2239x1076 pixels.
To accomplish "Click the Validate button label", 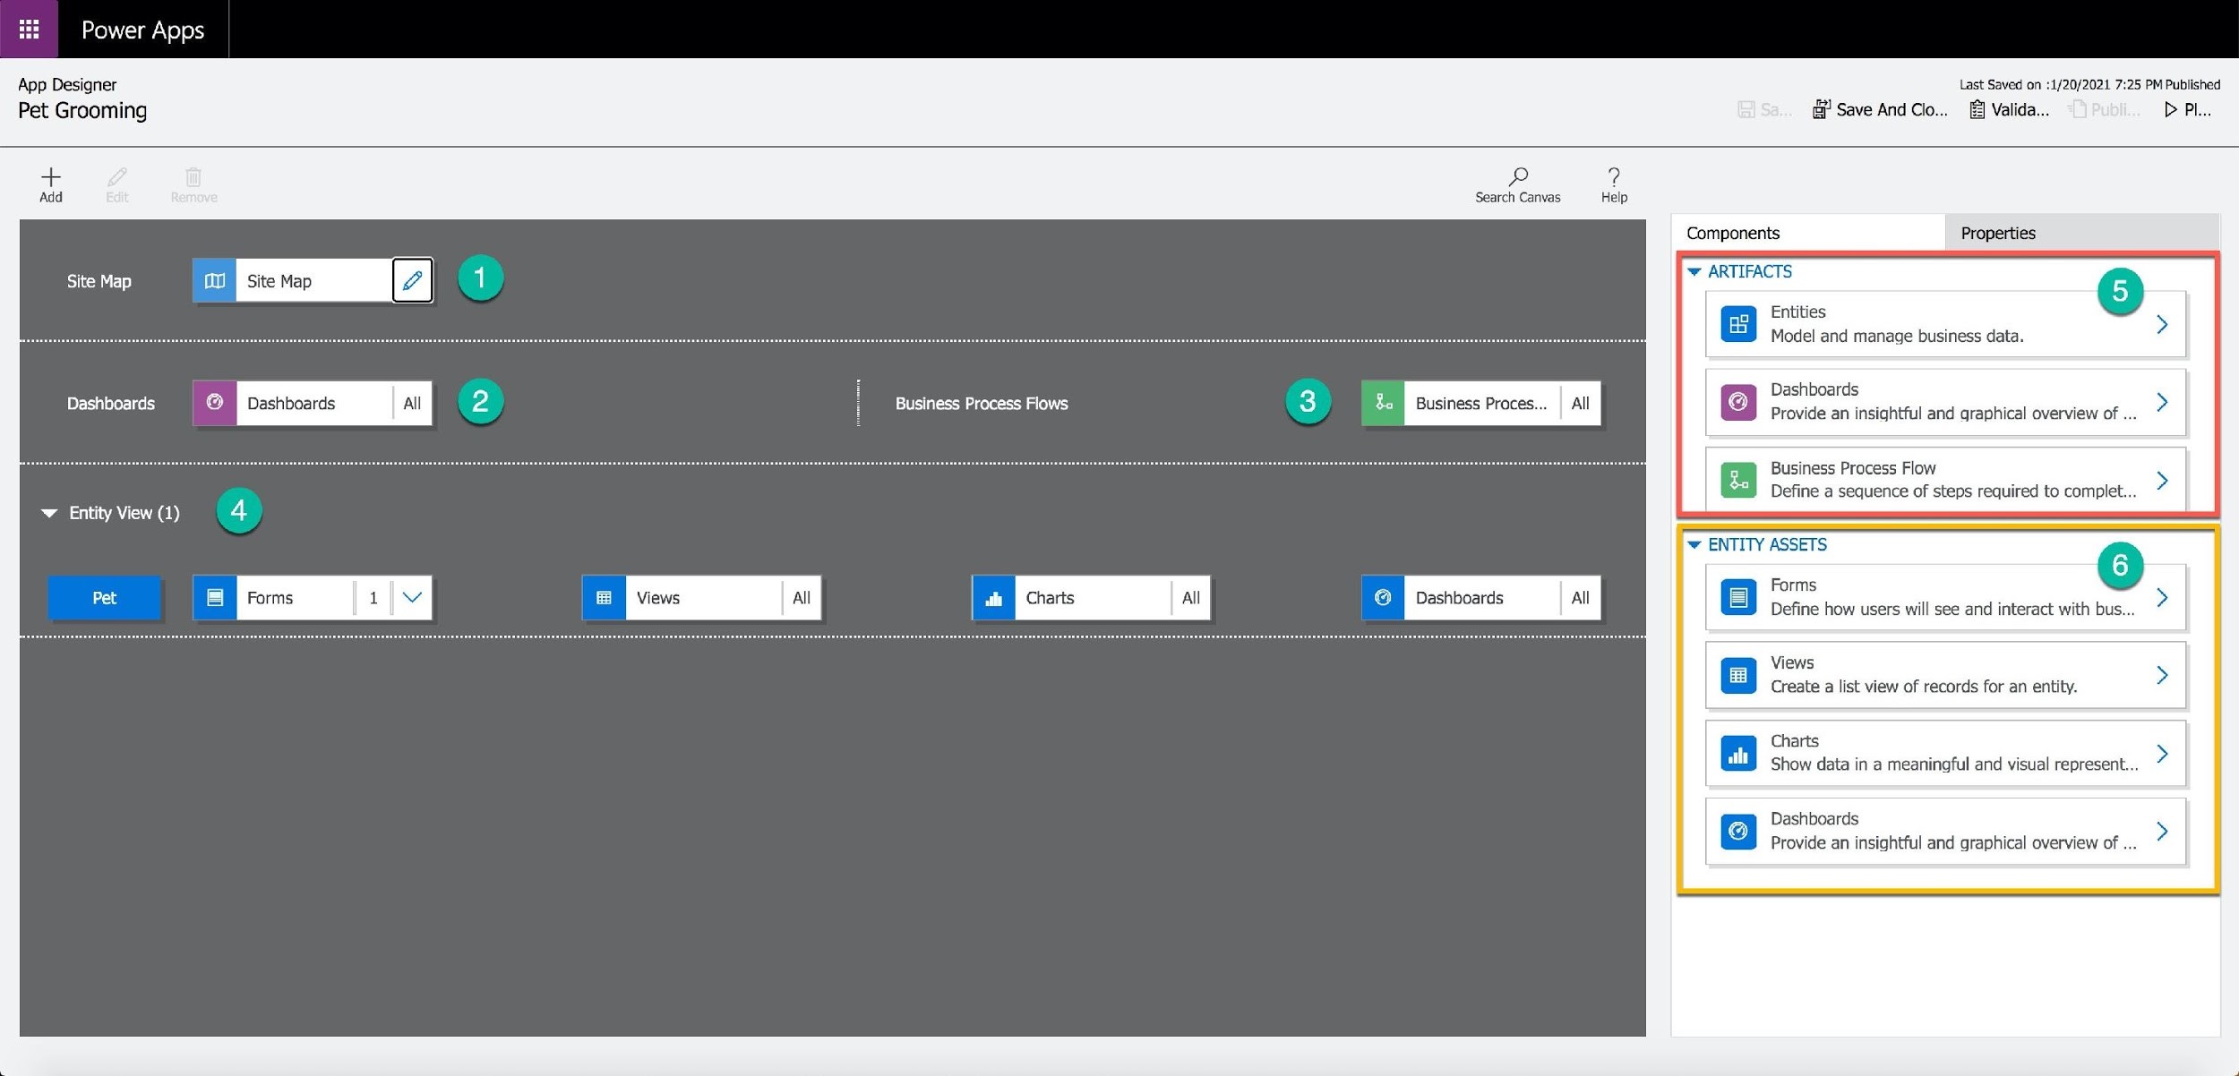I will click(2020, 109).
